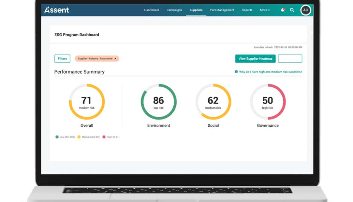Screen dimensions: 353x202
Task: Click the info icon beside risk question
Action: pos(236,72)
